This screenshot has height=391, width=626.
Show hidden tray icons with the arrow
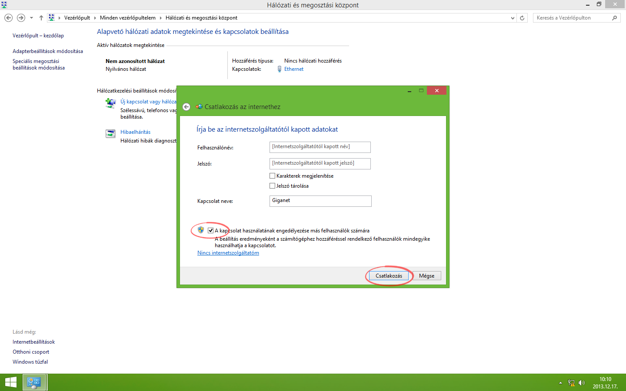[560, 383]
